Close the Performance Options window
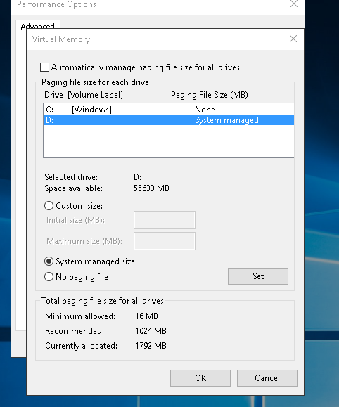 click(x=294, y=4)
